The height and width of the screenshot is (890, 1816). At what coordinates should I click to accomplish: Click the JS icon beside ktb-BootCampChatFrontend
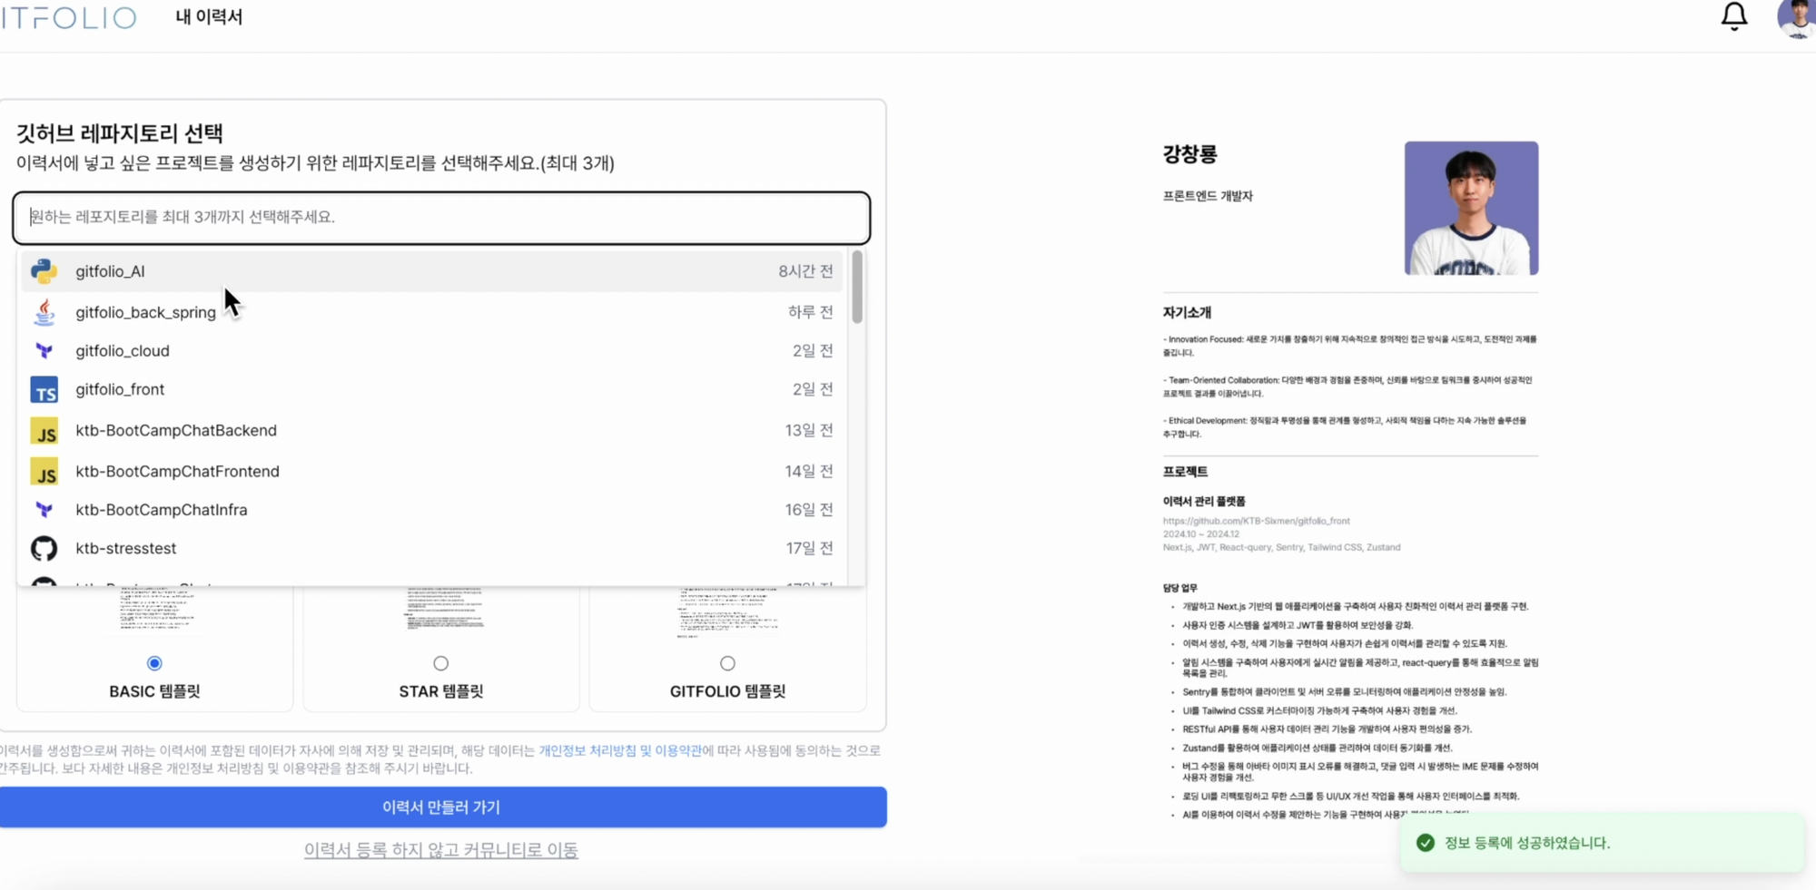click(x=44, y=472)
